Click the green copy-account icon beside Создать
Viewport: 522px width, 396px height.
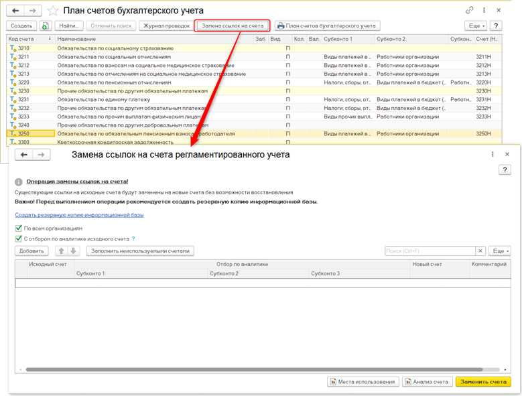click(45, 25)
